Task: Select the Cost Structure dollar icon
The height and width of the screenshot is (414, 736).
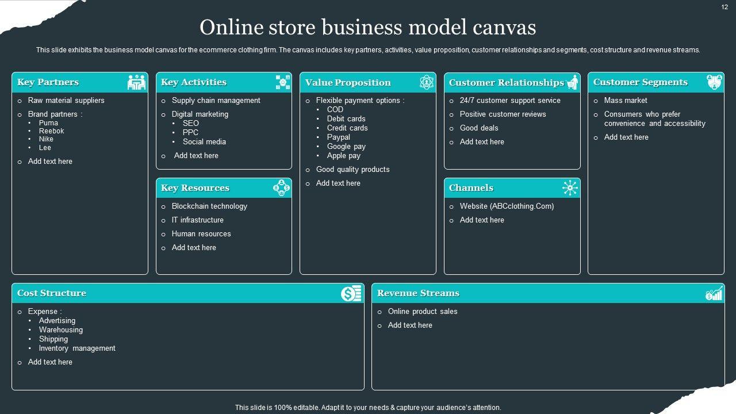Action: tap(351, 293)
